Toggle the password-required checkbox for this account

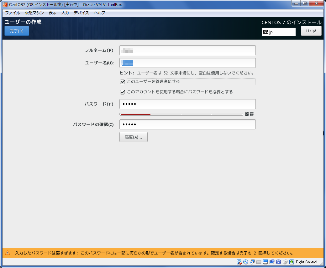[x=123, y=92]
